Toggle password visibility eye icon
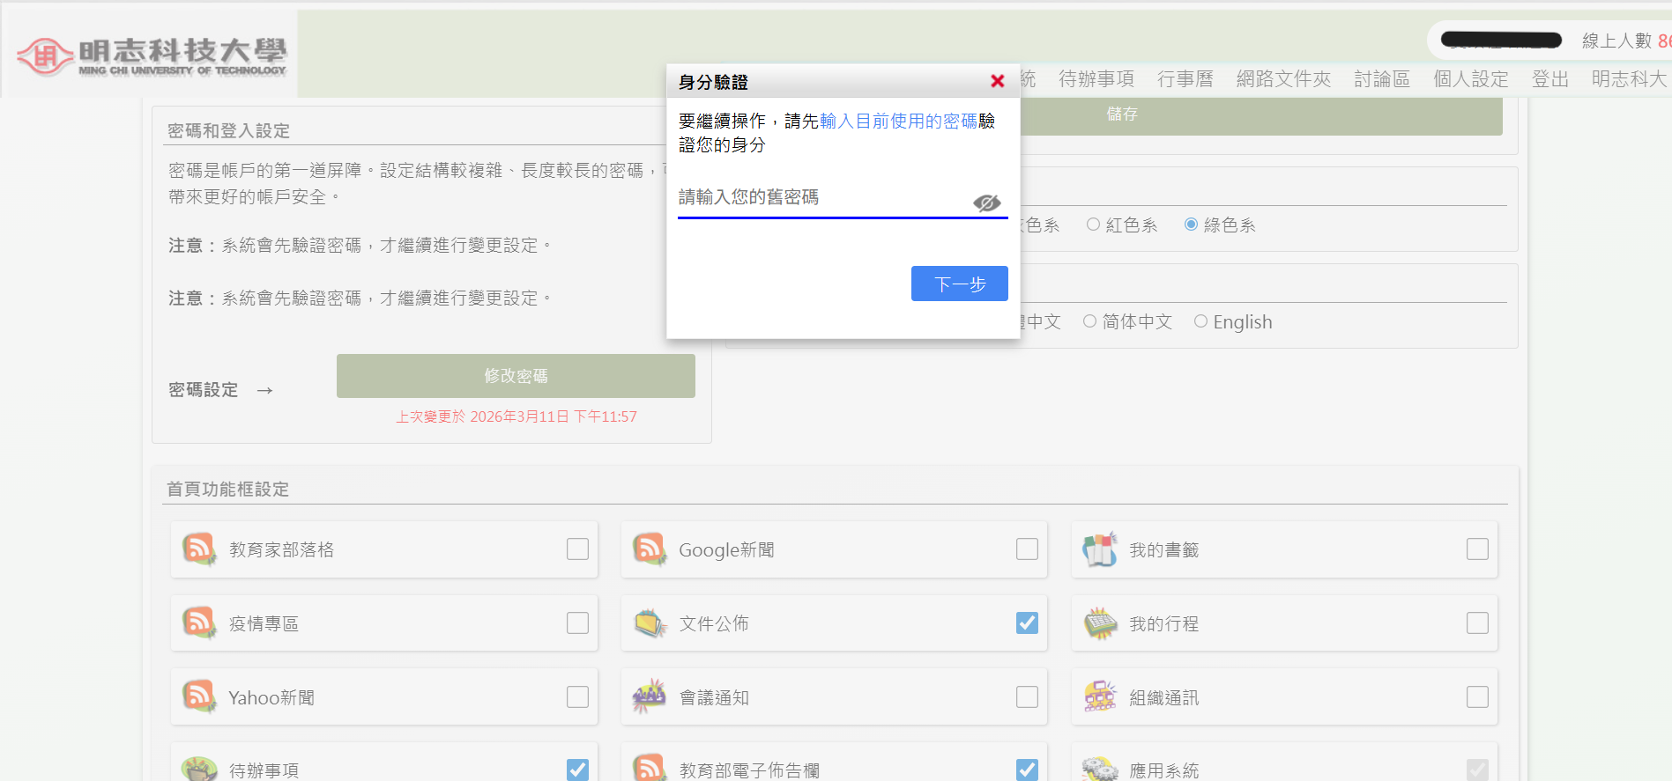Screen dimensions: 1672x781 click(987, 203)
